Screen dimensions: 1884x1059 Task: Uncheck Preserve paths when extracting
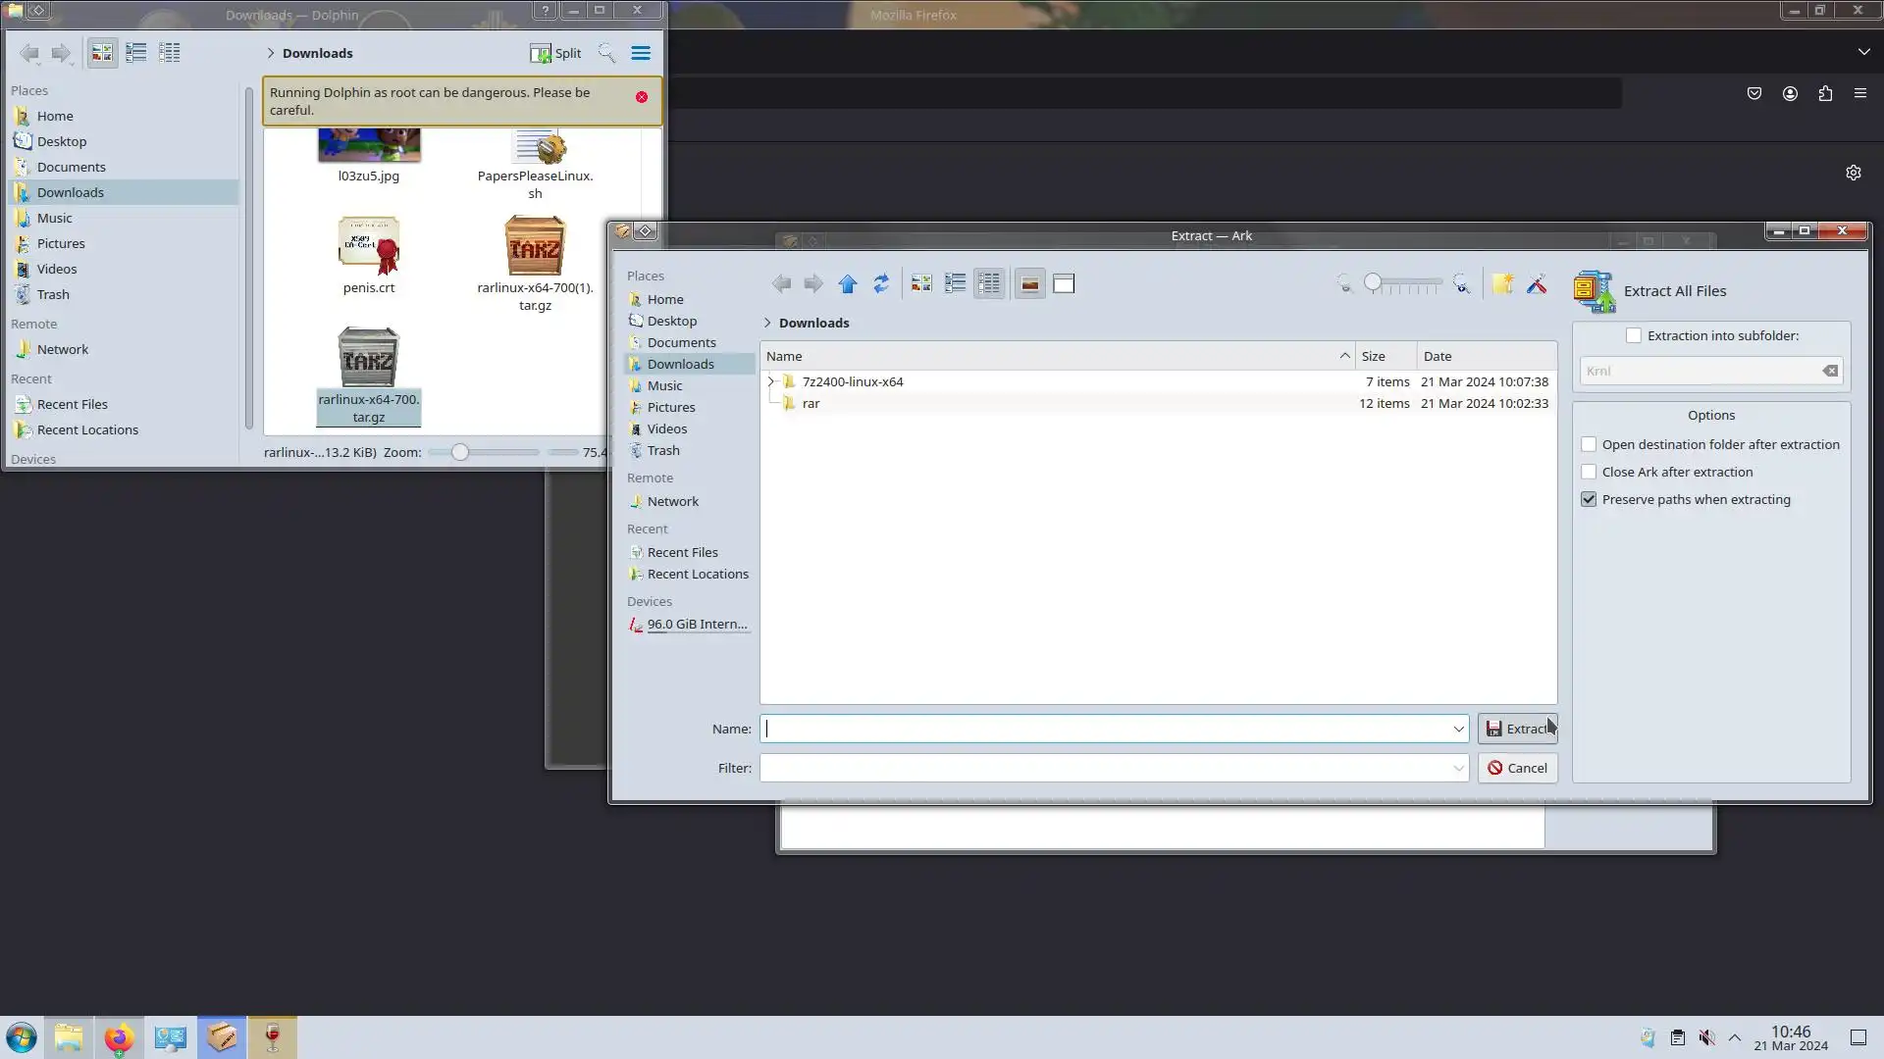point(1589,499)
